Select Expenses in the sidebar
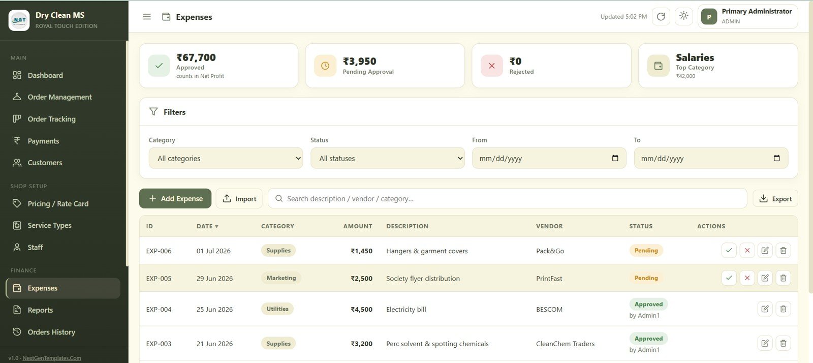The width and height of the screenshot is (813, 363). 63,288
